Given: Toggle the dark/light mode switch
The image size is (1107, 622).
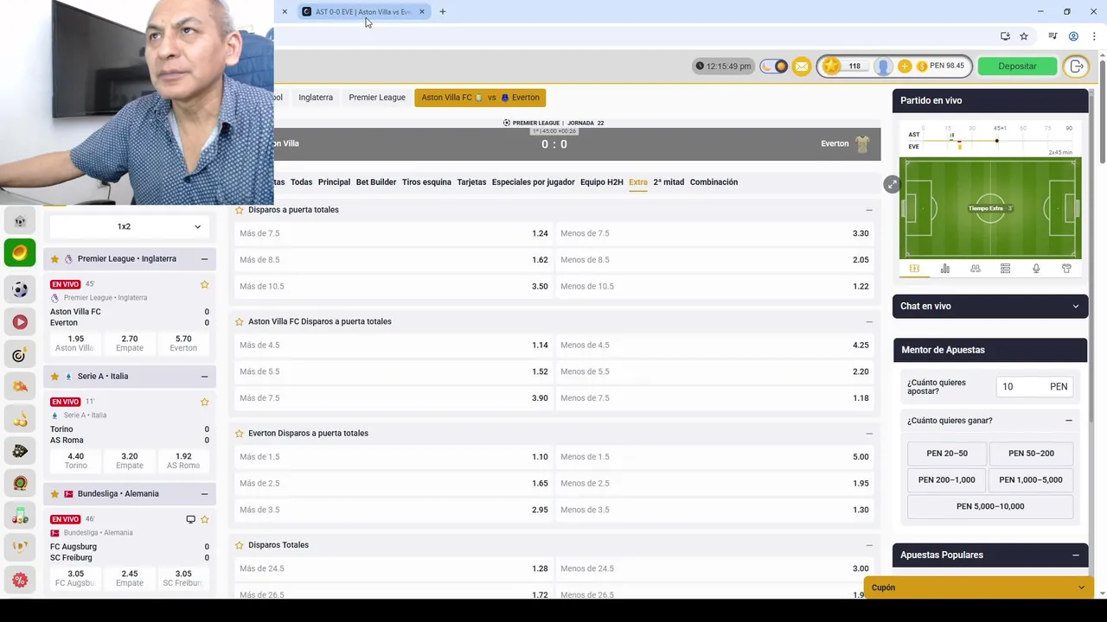Looking at the screenshot, I should [x=774, y=67].
